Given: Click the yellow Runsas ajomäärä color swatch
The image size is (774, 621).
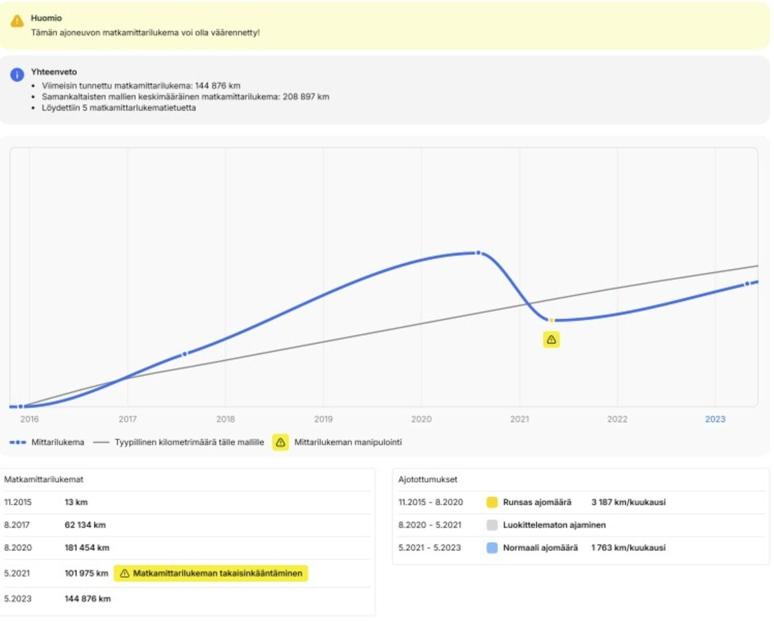Looking at the screenshot, I should tap(492, 502).
